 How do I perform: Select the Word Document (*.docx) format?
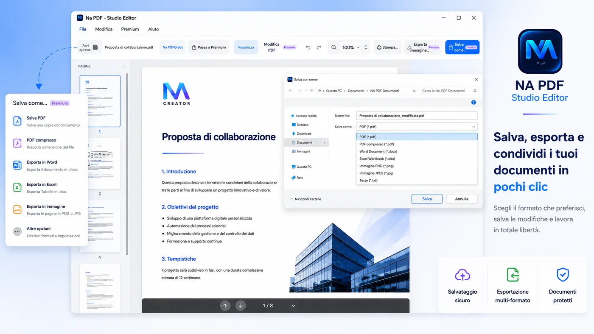tap(417, 151)
